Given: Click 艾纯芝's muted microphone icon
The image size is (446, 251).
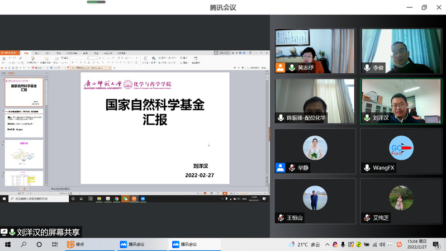Looking at the screenshot, I should (x=367, y=217).
